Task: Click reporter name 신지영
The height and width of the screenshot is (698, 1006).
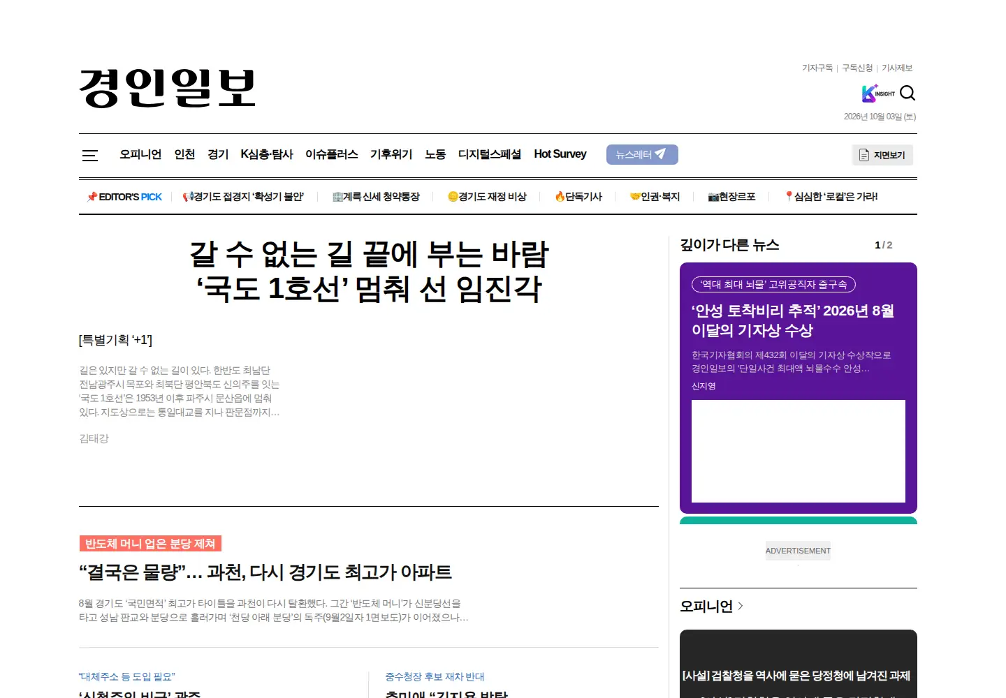Action: (704, 386)
